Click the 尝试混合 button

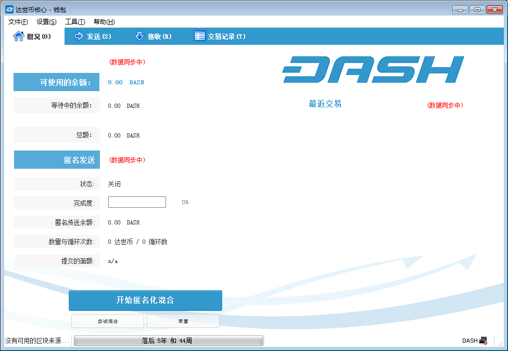108,321
